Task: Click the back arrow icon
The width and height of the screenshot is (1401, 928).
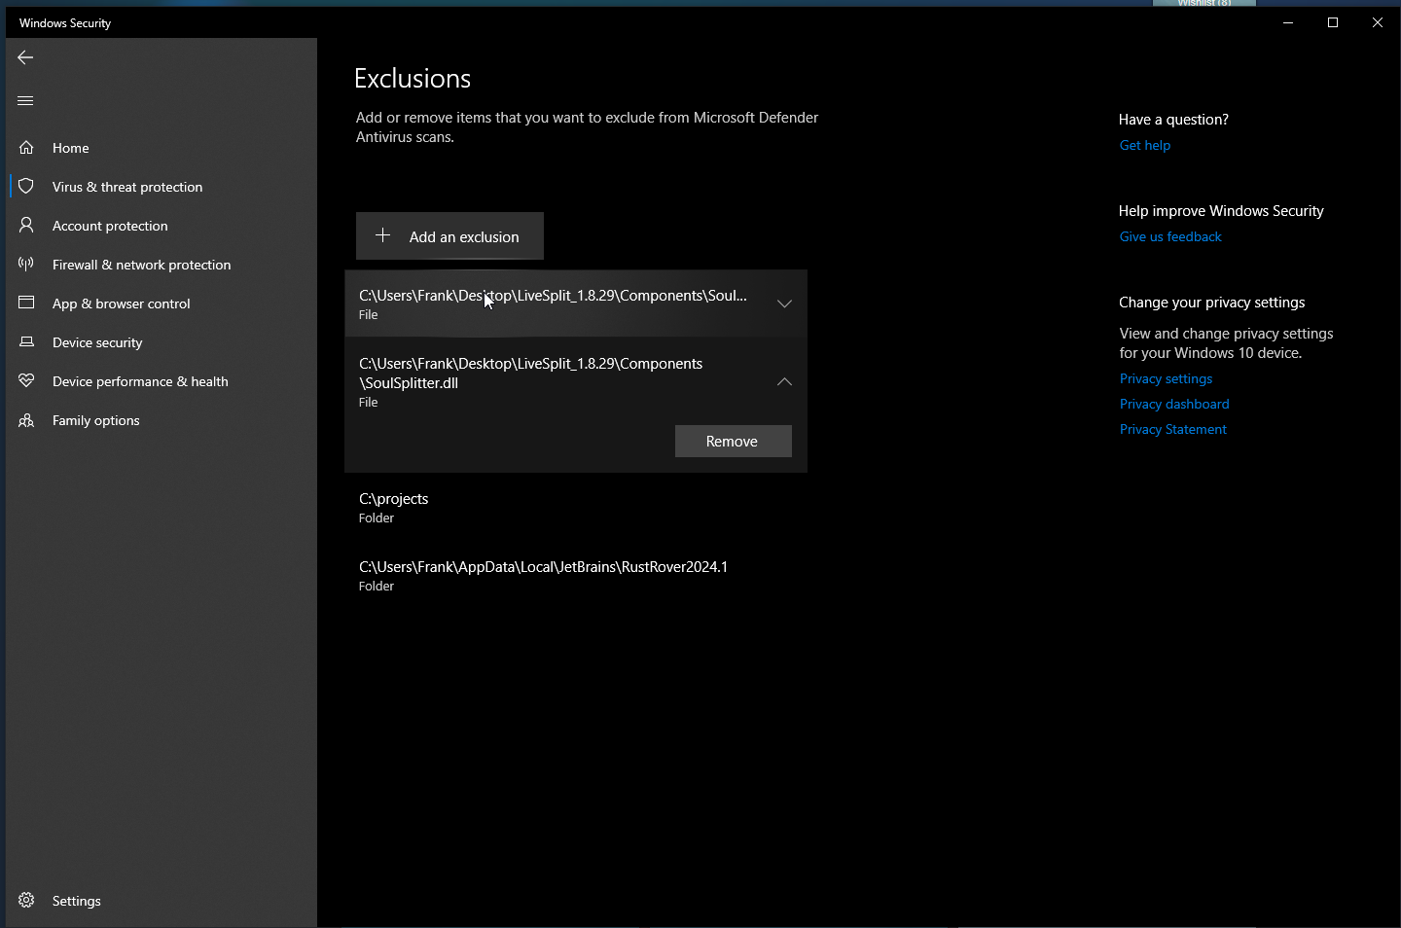Action: coord(25,57)
